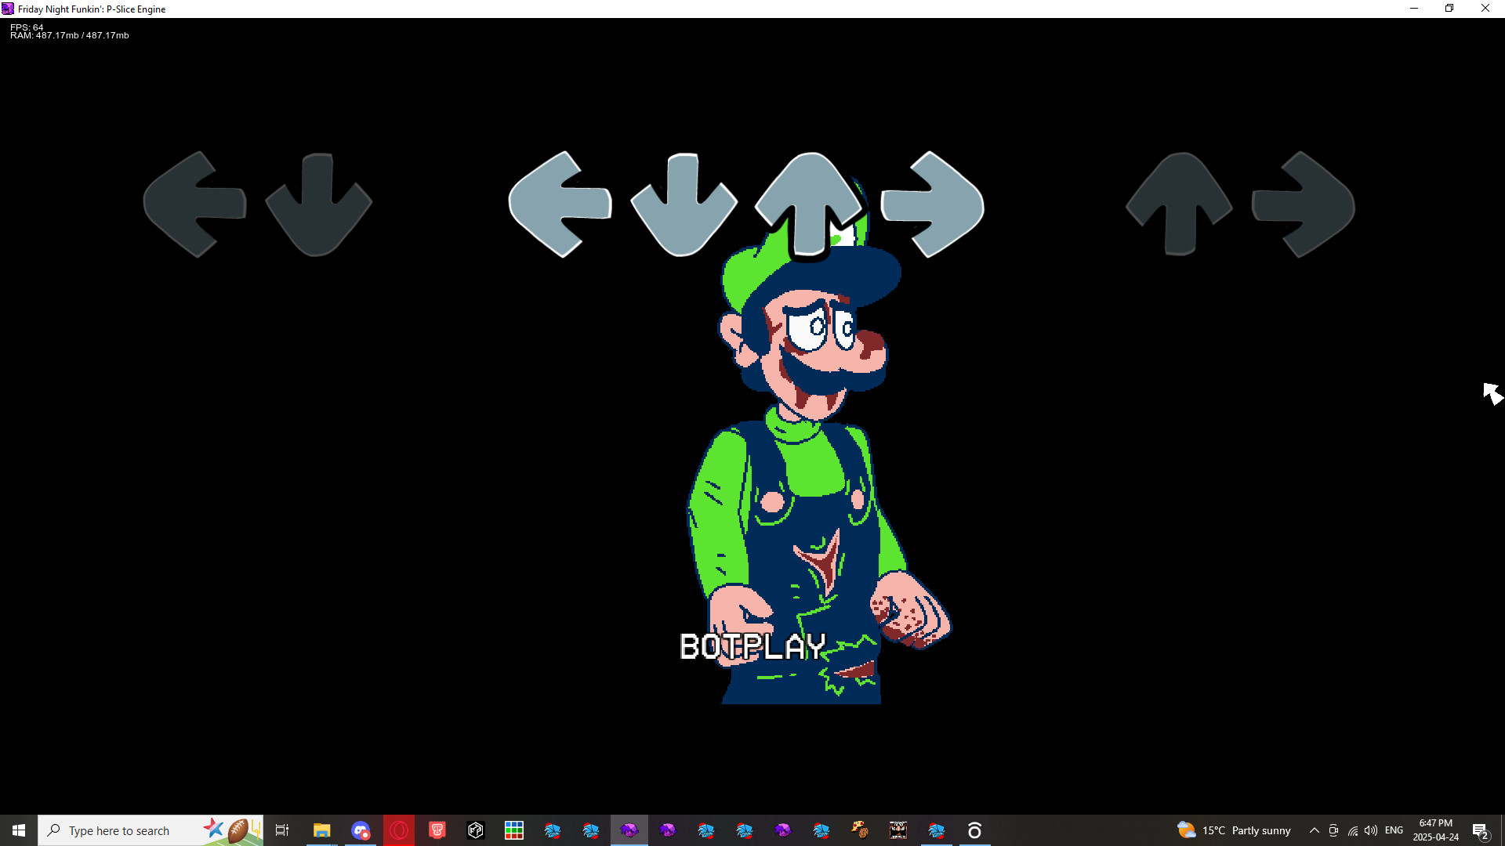Viewport: 1505px width, 846px height.
Task: Click the black hexagonal cube app icon
Action: pyautogui.click(x=476, y=830)
